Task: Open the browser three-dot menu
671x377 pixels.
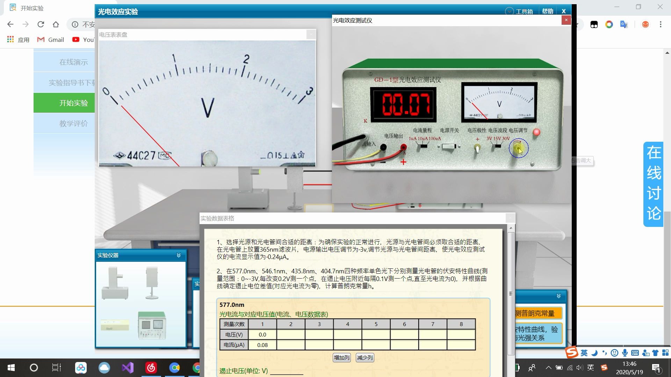Action: tap(660, 24)
